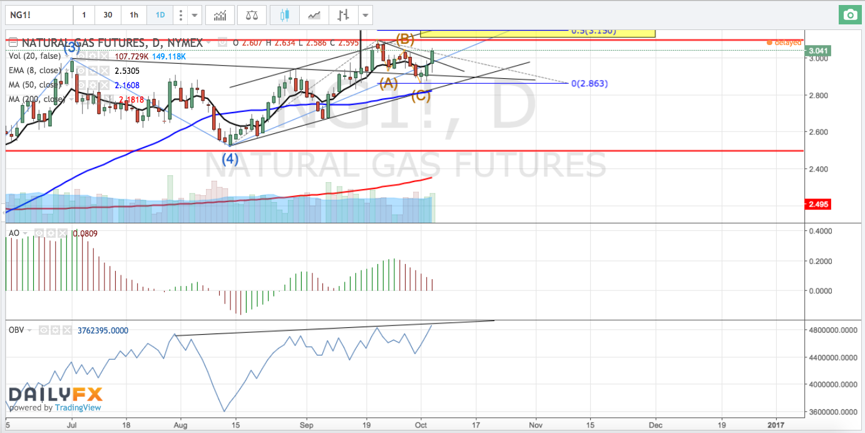Toggle visibility eye of AO indicator
The image size is (865, 433).
tap(39, 233)
